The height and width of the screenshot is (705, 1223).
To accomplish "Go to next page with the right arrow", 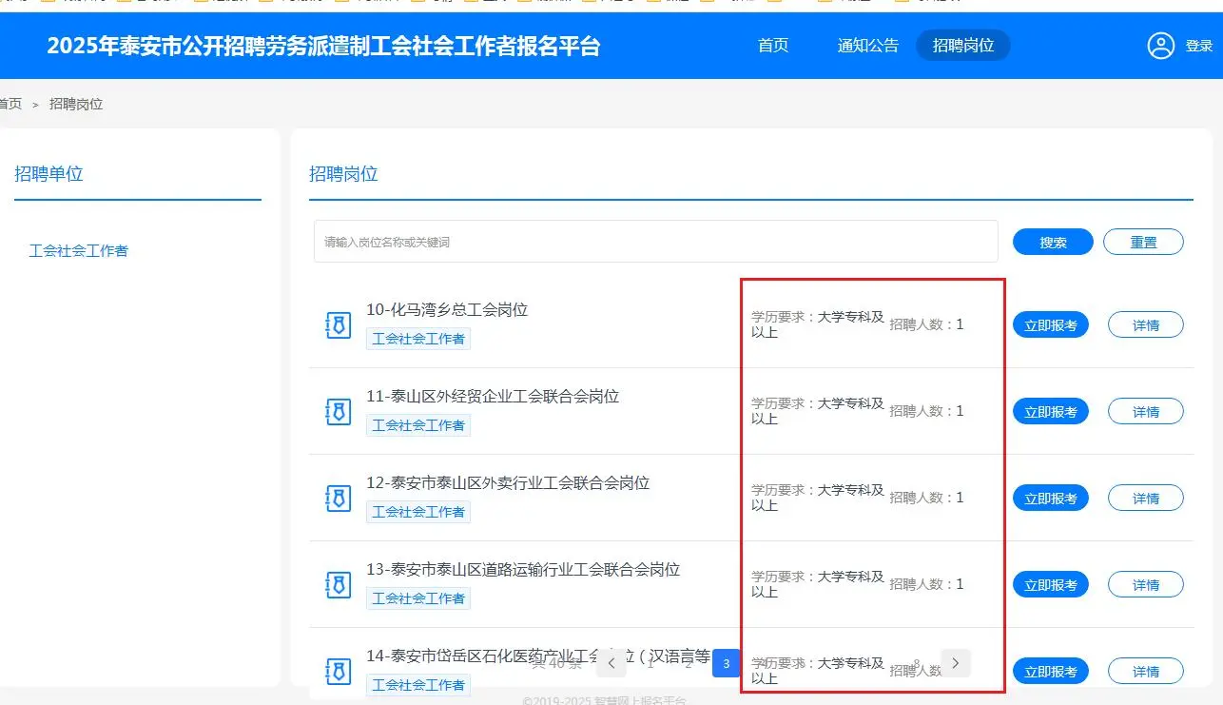I will pyautogui.click(x=955, y=663).
